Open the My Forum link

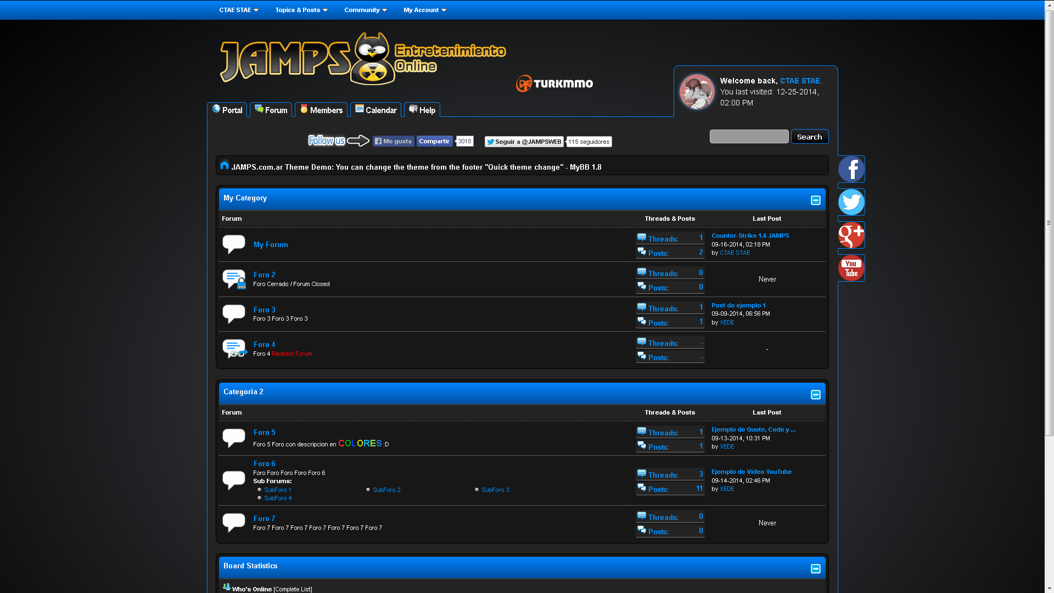pos(271,244)
